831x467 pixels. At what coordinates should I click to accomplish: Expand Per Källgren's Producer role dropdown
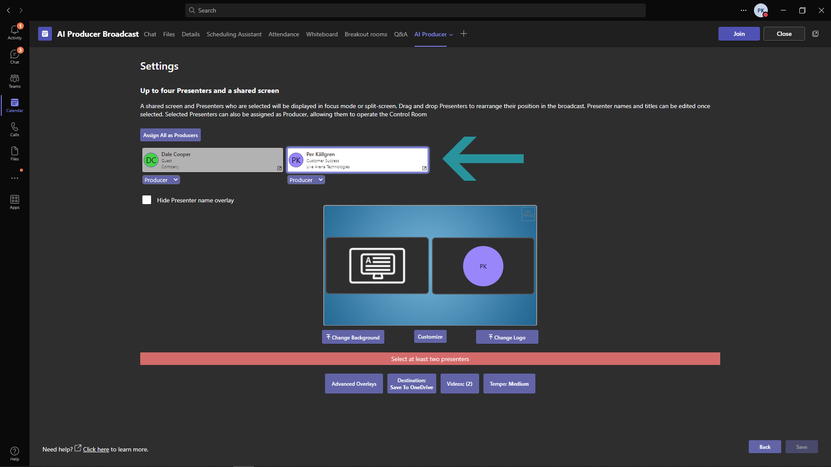[306, 180]
